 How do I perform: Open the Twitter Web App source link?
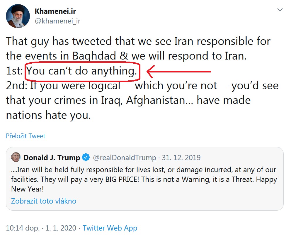pos(110,228)
